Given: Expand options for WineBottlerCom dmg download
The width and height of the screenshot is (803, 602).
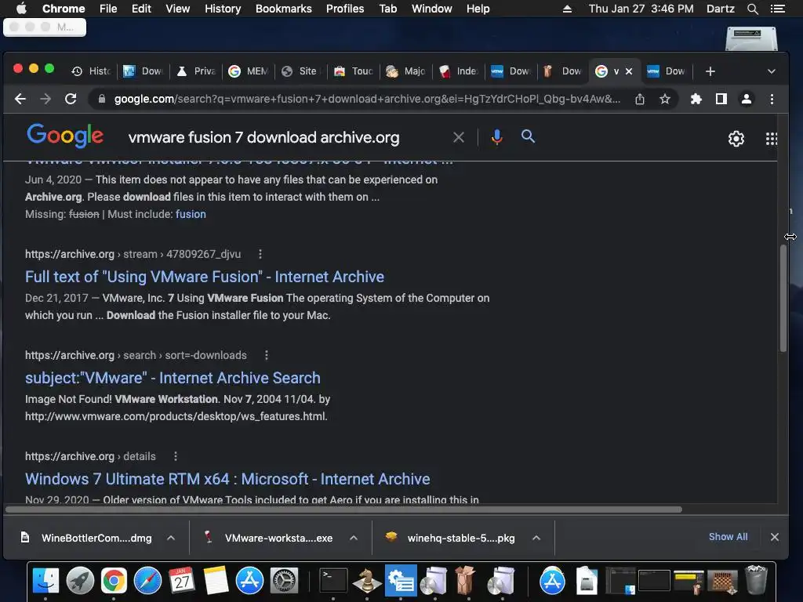Looking at the screenshot, I should [171, 538].
